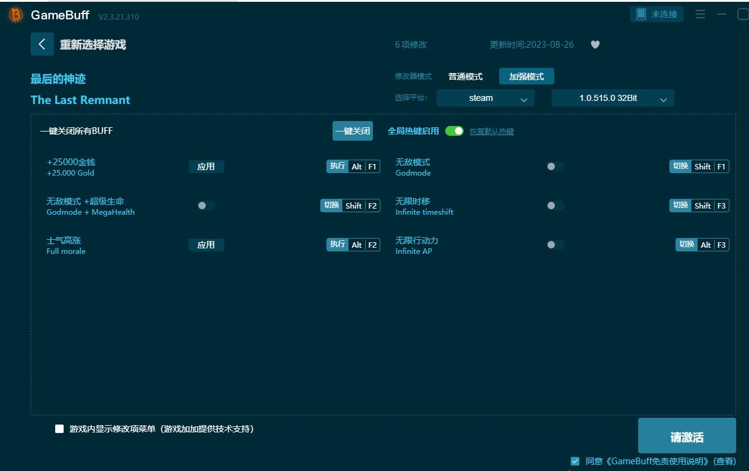Click The Last Remnant game title
Viewport: 749px width, 471px height.
pyautogui.click(x=80, y=100)
